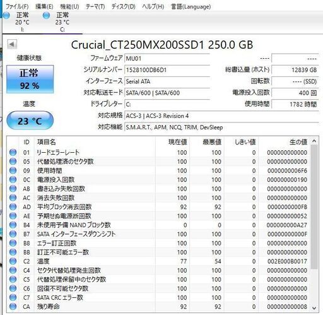The width and height of the screenshot is (323, 315).
Task: Click status icon for C2 温度 row
Action: click(13, 261)
